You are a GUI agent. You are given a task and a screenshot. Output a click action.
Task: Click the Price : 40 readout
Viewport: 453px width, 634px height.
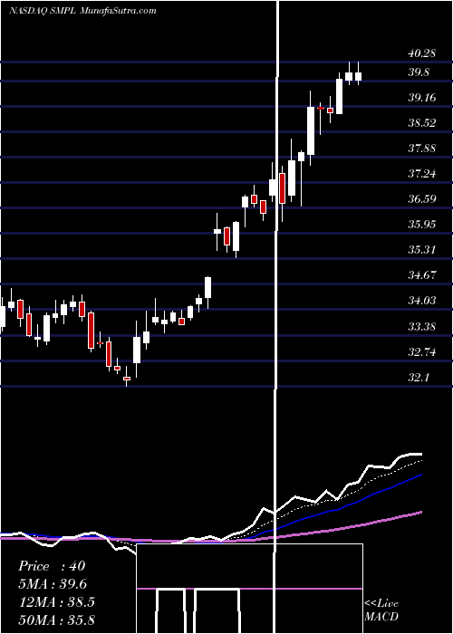point(52,566)
